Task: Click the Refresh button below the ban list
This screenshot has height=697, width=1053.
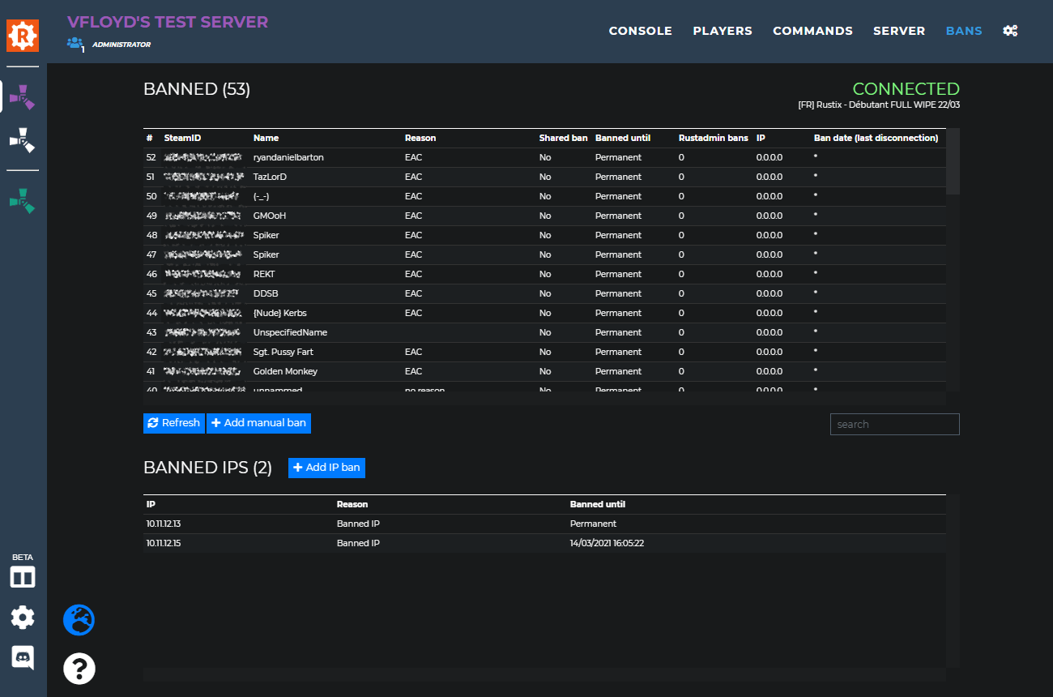Action: pos(173,422)
